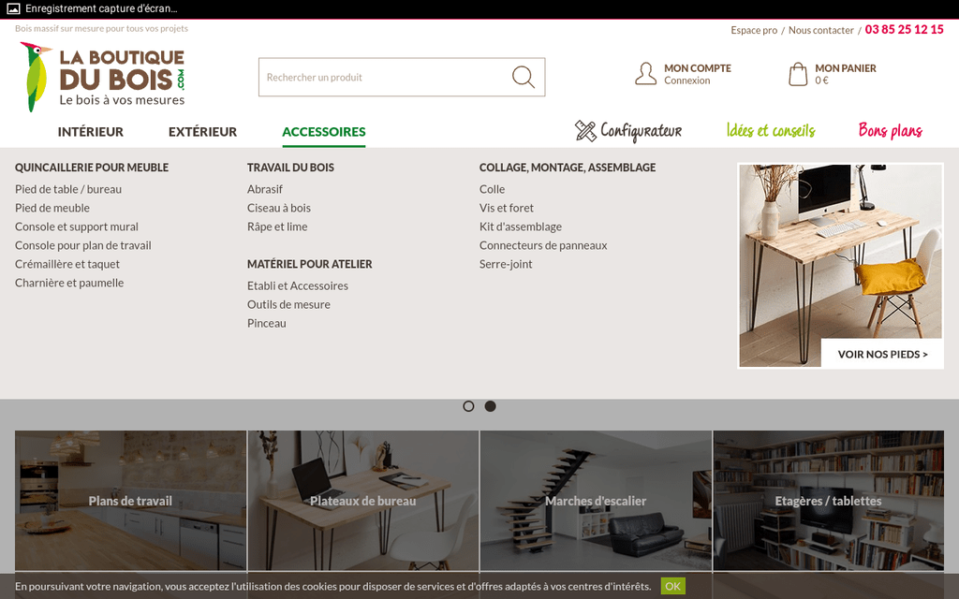This screenshot has width=959, height=599.
Task: Open the Outils de mesure category
Action: [288, 305]
